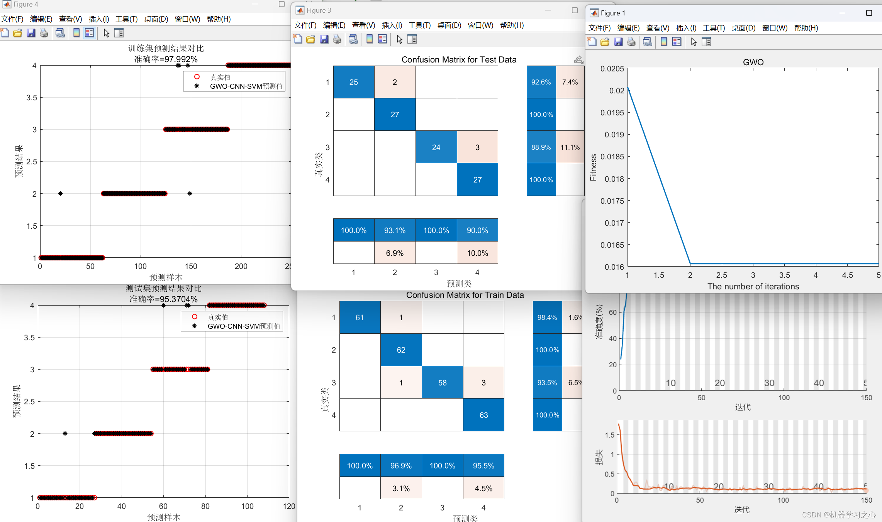The image size is (882, 522).
Task: Click cell 25 in Test Data matrix
Action: tap(354, 82)
